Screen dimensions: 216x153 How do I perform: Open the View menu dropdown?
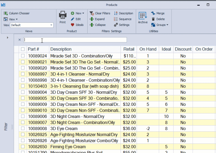11,19
